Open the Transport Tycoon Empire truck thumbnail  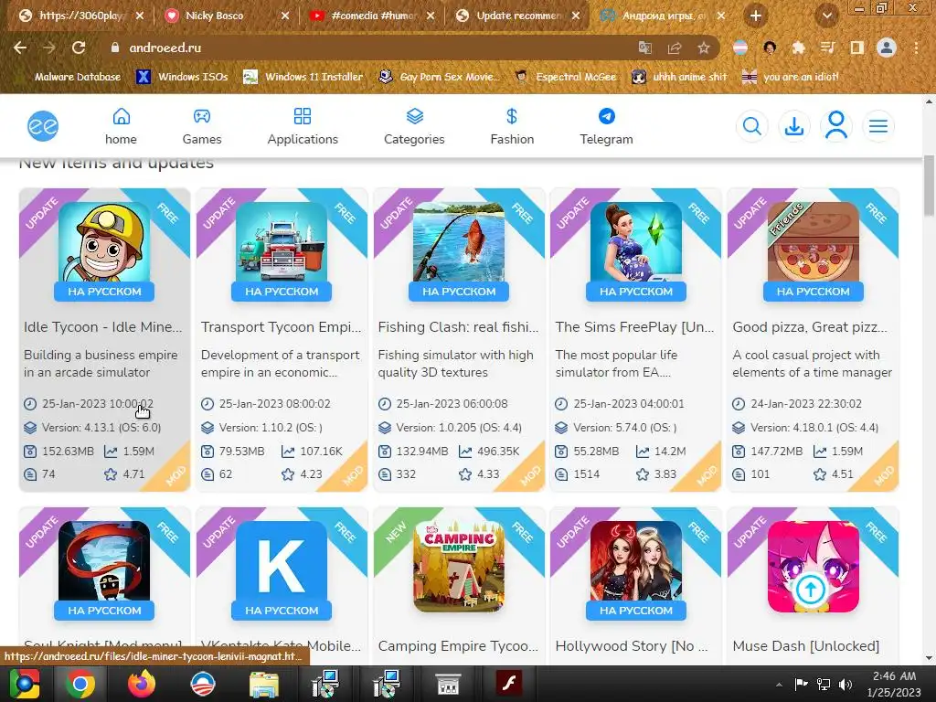(x=282, y=241)
